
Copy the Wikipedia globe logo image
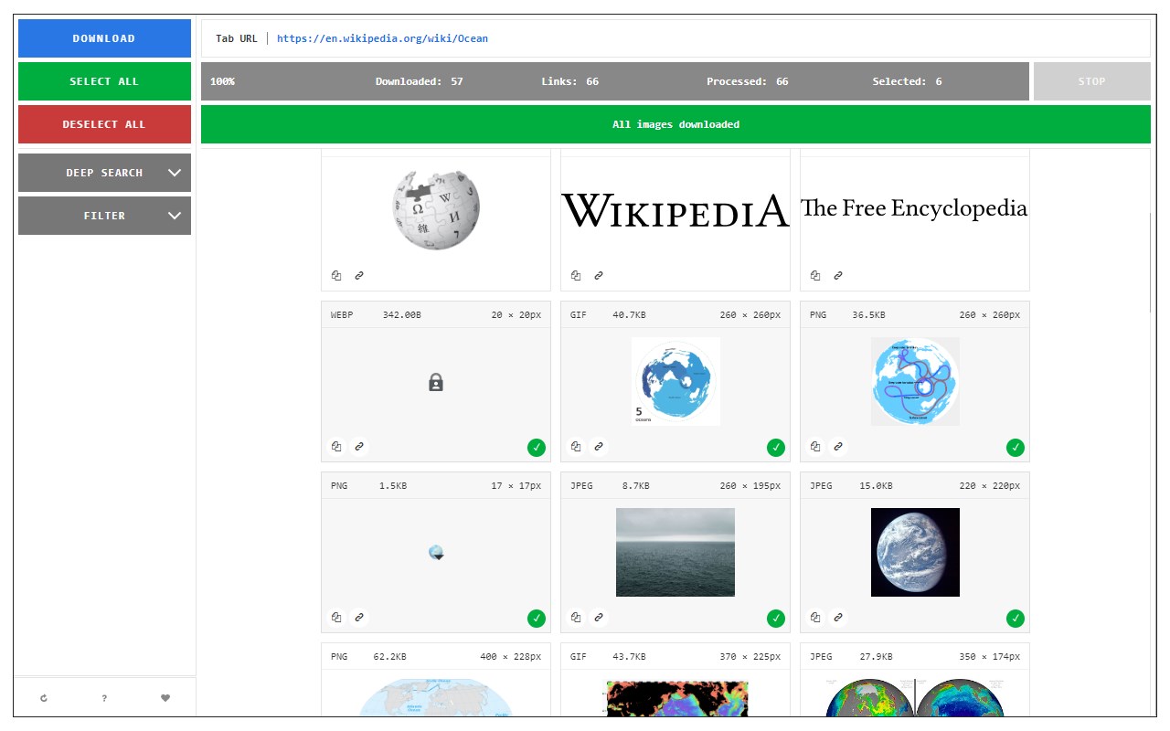tap(336, 275)
